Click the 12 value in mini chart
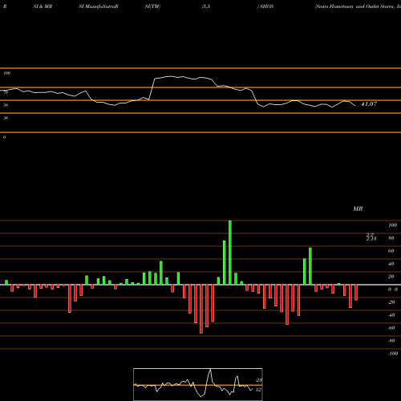401x401 pixels. [258, 390]
